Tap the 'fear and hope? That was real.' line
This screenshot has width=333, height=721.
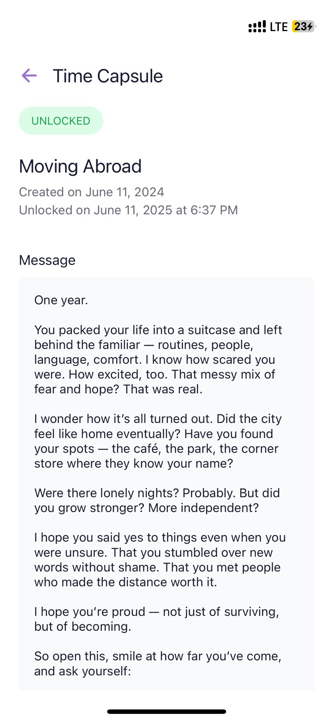coord(118,389)
